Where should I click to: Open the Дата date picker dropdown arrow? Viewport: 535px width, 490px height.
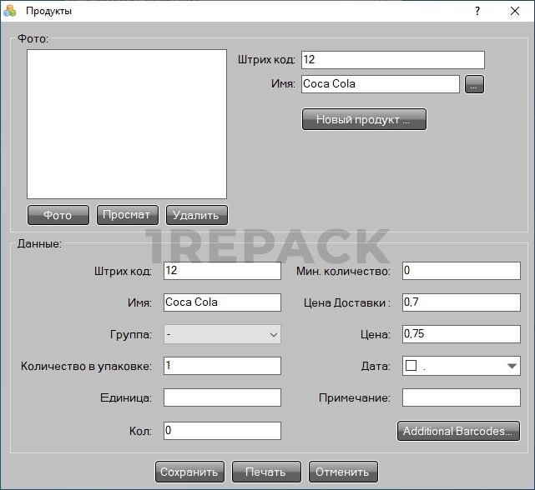pyautogui.click(x=512, y=366)
